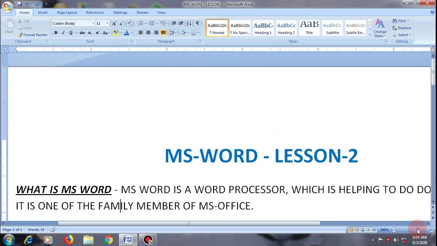Screen dimensions: 437x246
Task: Decrease the paragraph indent
Action: 173,23
